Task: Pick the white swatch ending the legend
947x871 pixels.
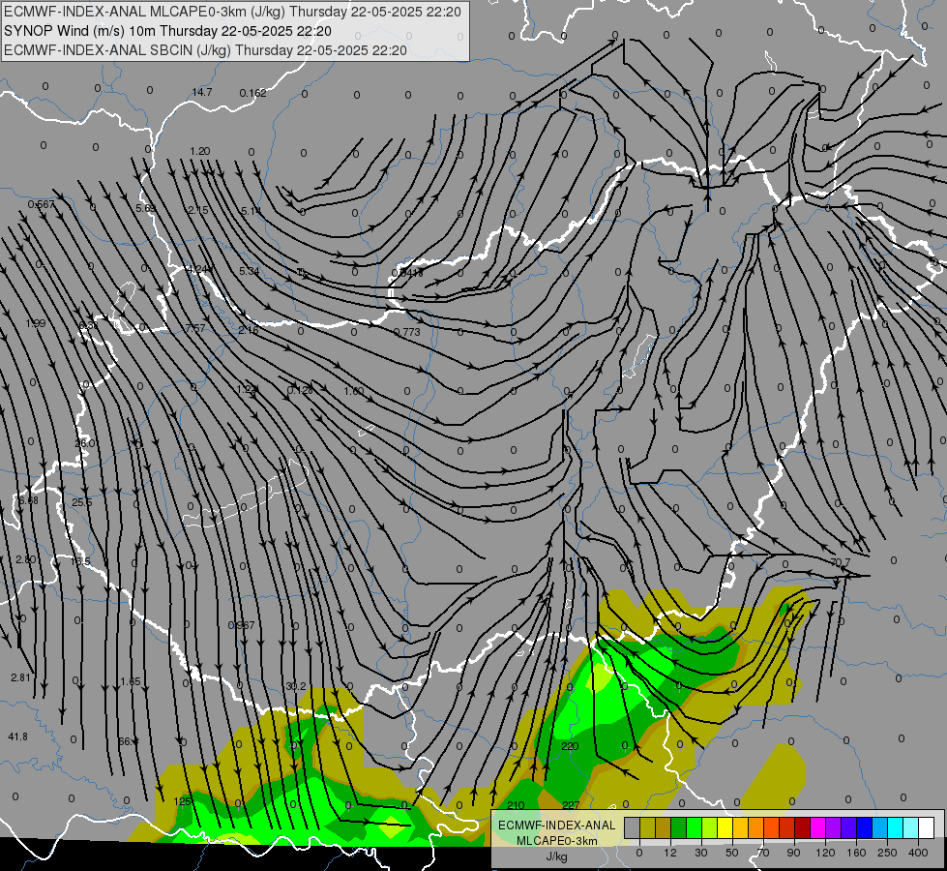Action: pos(927,827)
